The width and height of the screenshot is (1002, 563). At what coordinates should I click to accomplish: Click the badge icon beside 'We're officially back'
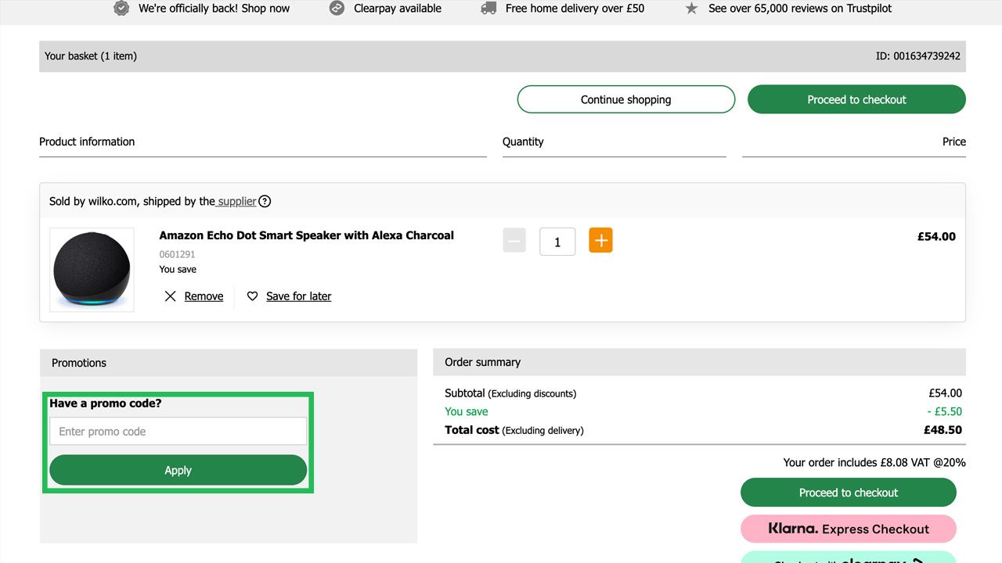[121, 9]
